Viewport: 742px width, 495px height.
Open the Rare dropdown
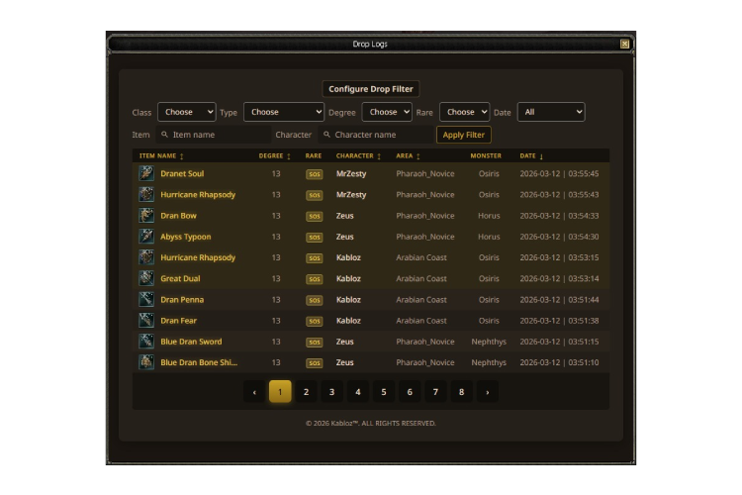tap(464, 112)
